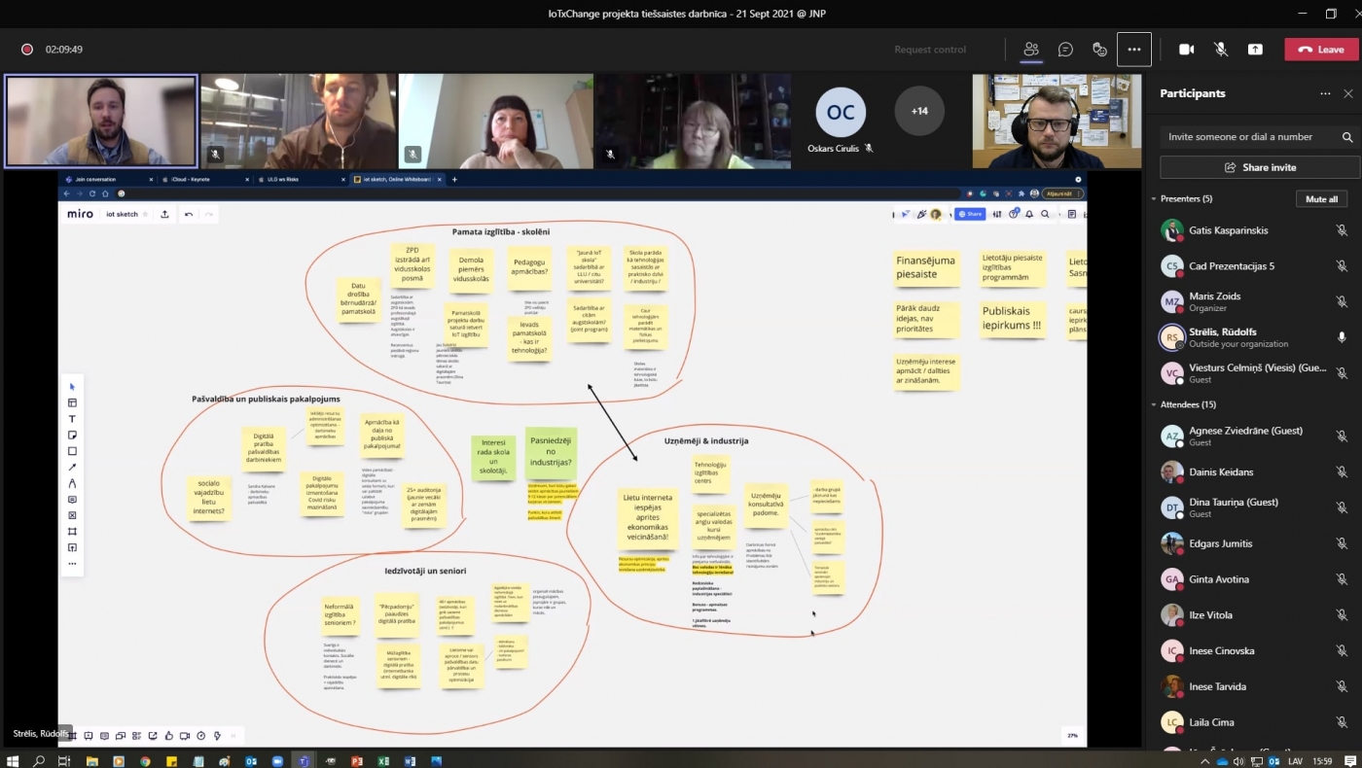Hide the participants list via people icon

1031,50
